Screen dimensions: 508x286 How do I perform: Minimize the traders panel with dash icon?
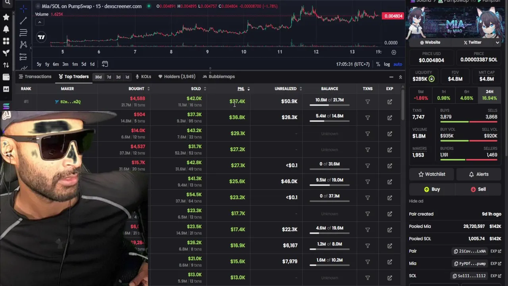tap(391, 77)
